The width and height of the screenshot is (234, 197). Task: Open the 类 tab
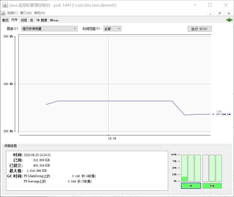31,20
